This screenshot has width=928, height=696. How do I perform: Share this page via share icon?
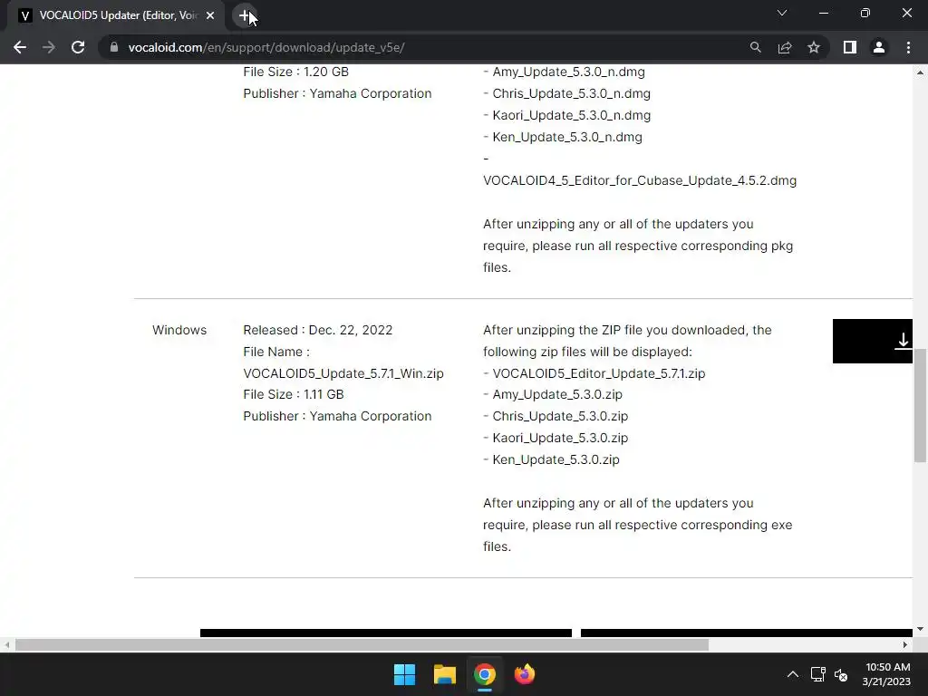tap(785, 47)
